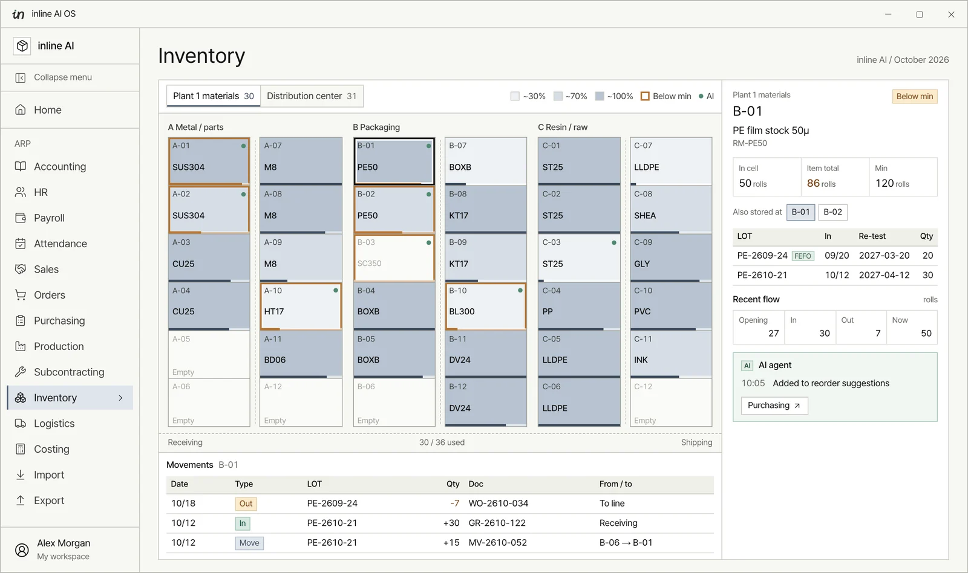Screen dimensions: 968x573
Task: Click document WO-2610-034 in Movements
Action: click(x=499, y=503)
